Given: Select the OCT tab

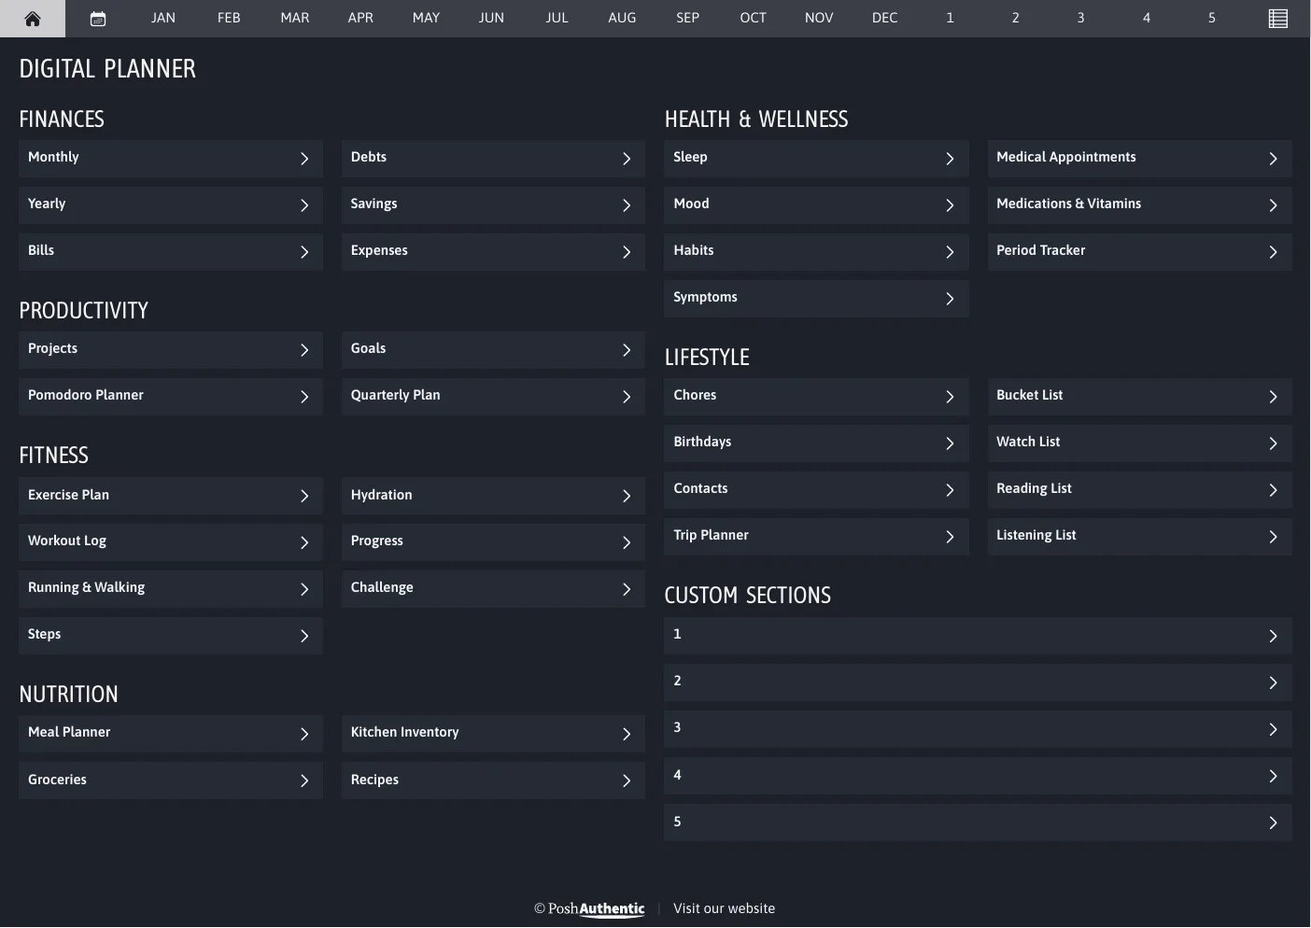Looking at the screenshot, I should click(x=753, y=18).
